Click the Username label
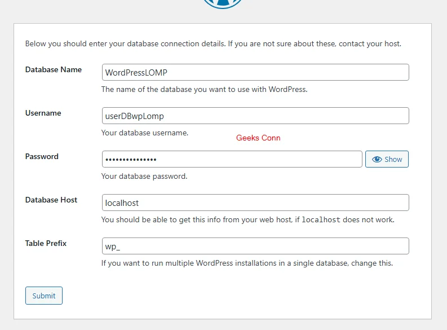 pyautogui.click(x=43, y=113)
